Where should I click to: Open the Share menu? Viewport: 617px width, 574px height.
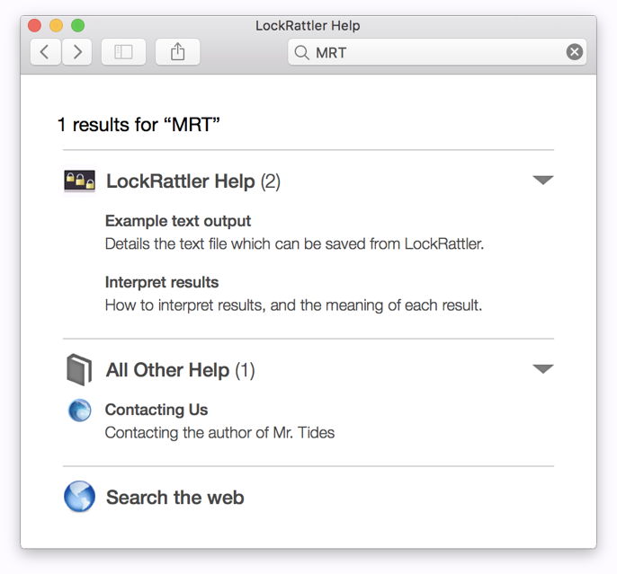tap(177, 52)
